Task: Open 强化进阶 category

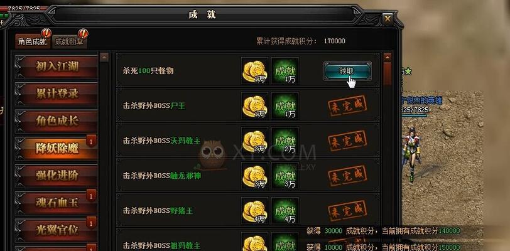Action: 57,176
